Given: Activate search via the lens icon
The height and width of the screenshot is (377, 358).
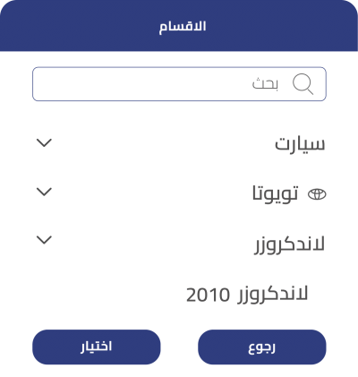Looking at the screenshot, I should (x=303, y=84).
